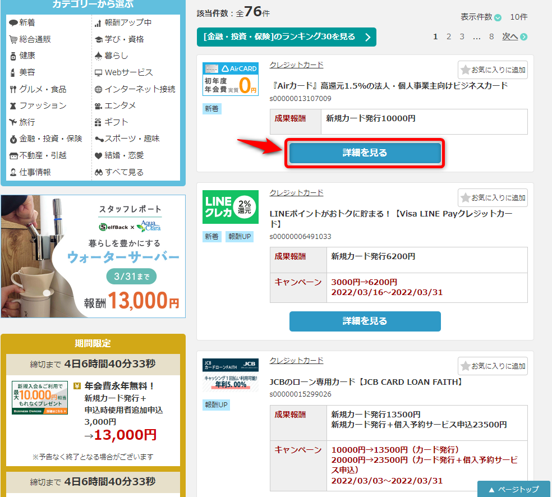The height and width of the screenshot is (497, 552).
Task: Click the star icon on JCB CARD LOAN FAITH favorite
Action: pyautogui.click(x=466, y=366)
